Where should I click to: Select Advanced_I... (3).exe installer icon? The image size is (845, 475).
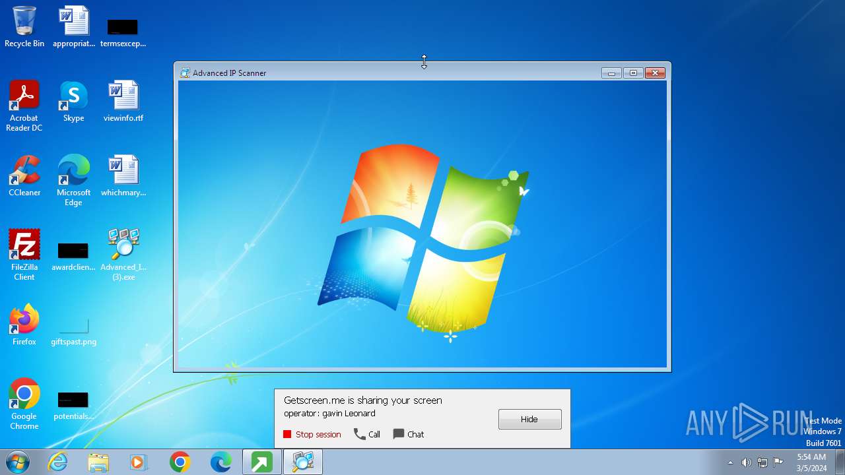pos(123,255)
